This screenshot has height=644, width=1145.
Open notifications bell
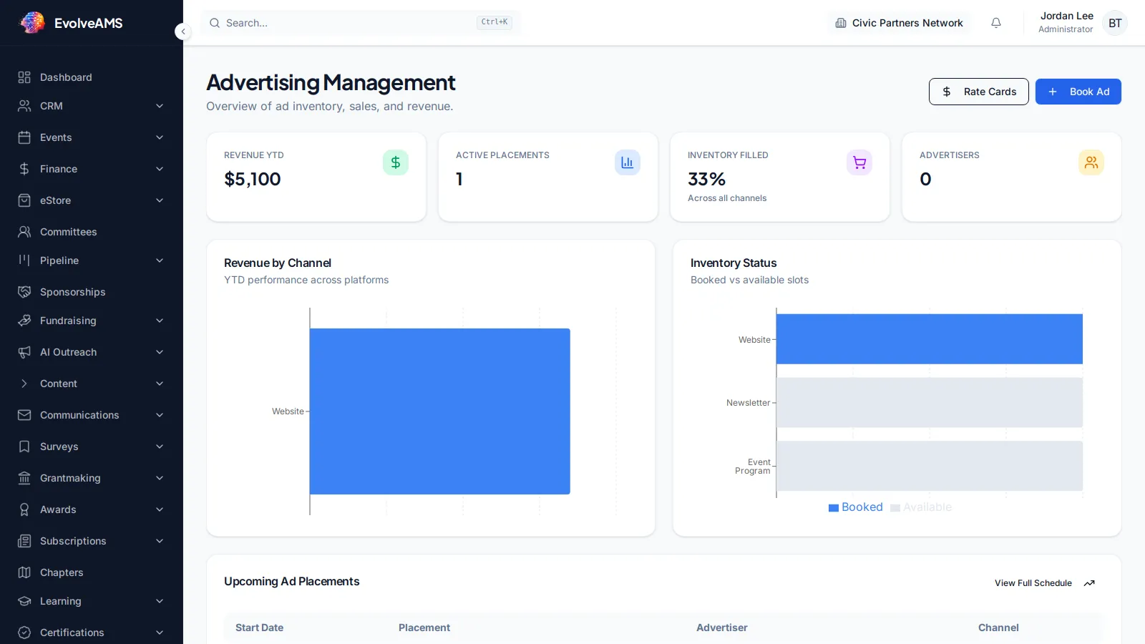[996, 23]
